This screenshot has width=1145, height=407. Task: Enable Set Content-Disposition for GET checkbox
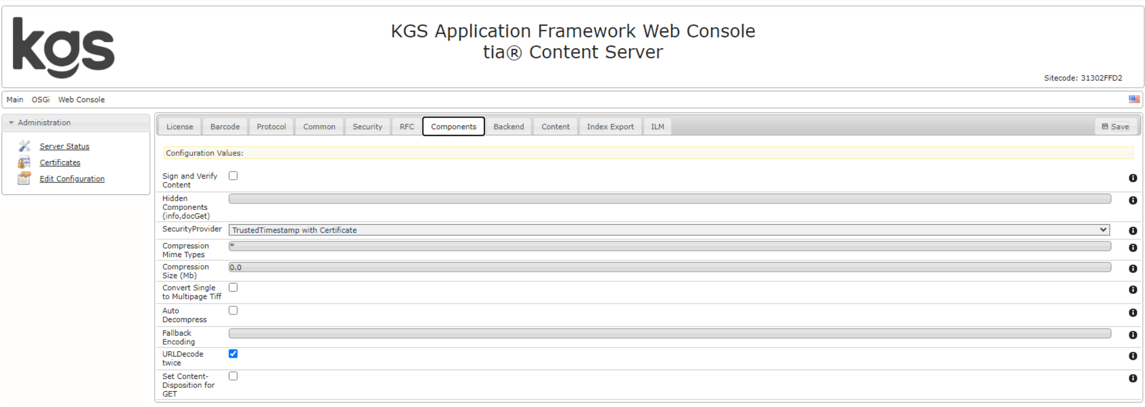pos(233,376)
